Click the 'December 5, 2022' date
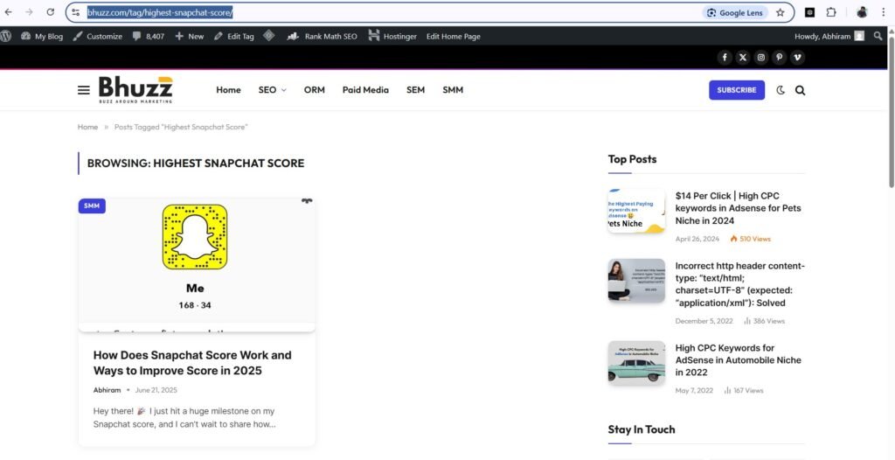The width and height of the screenshot is (895, 460). point(704,321)
